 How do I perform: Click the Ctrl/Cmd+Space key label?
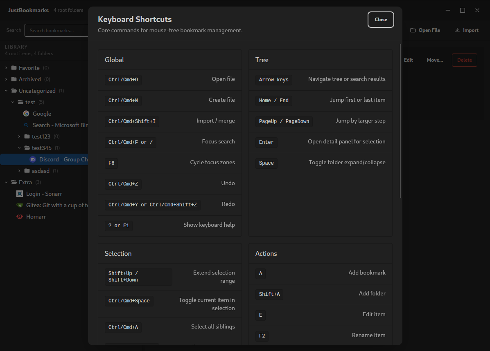point(129,301)
